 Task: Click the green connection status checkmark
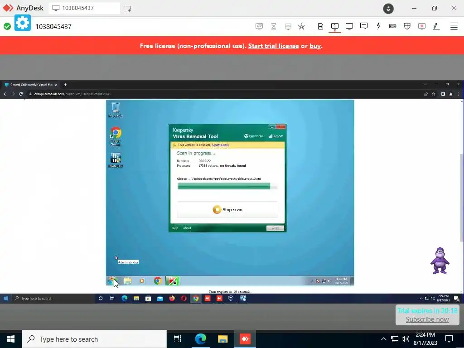(x=7, y=26)
